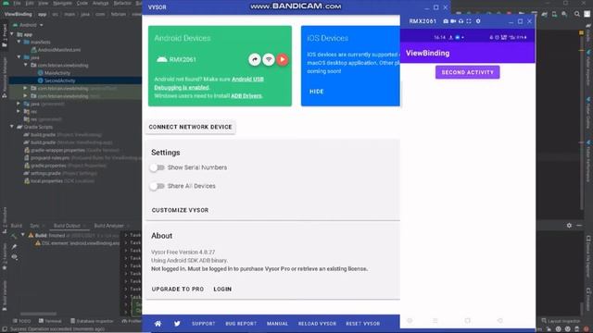
Task: Click CUSTOMIZE VYSOR button
Action: [x=180, y=210]
